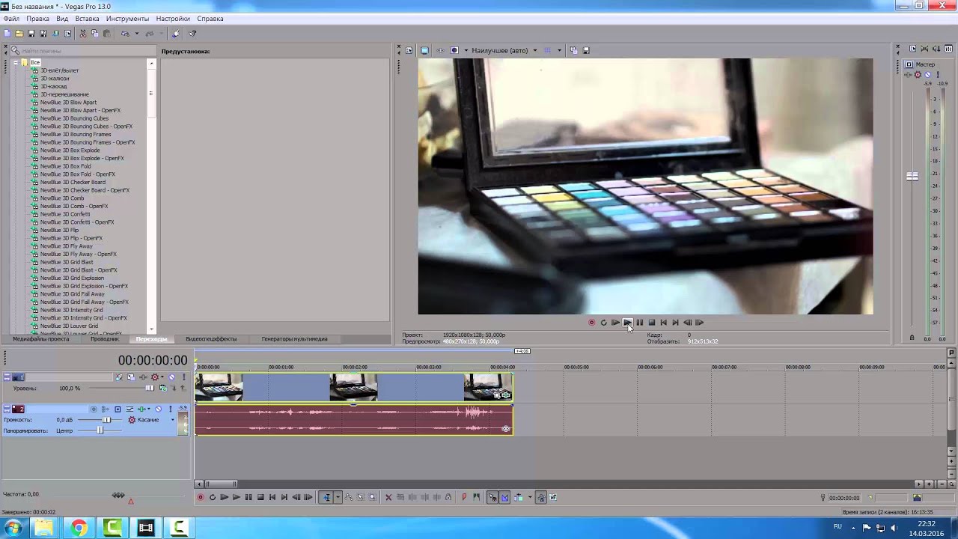The width and height of the screenshot is (958, 539).
Task: Click the Paste clipboard icon in main toolbar
Action: point(106,34)
